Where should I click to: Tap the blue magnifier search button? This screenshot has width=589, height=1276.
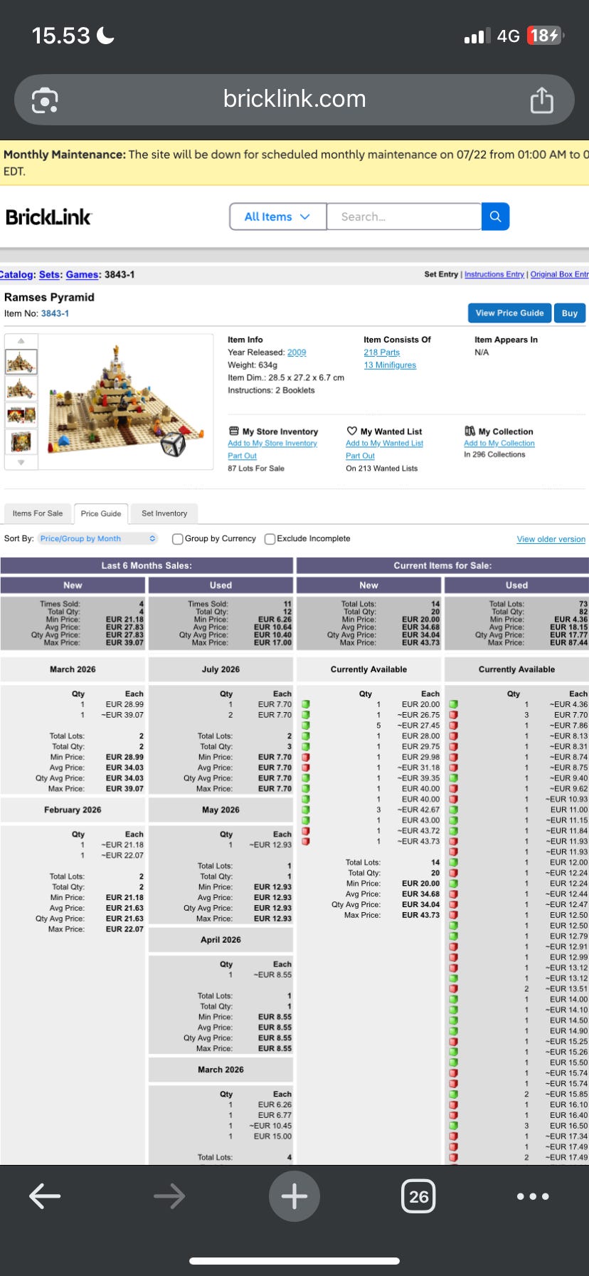[496, 216]
